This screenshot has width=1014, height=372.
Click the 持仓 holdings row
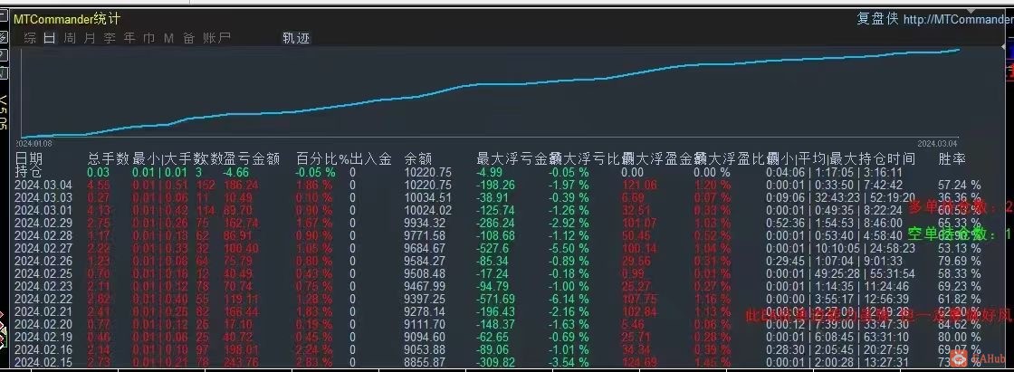pos(498,173)
